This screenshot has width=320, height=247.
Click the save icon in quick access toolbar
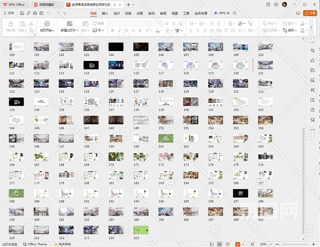point(22,13)
